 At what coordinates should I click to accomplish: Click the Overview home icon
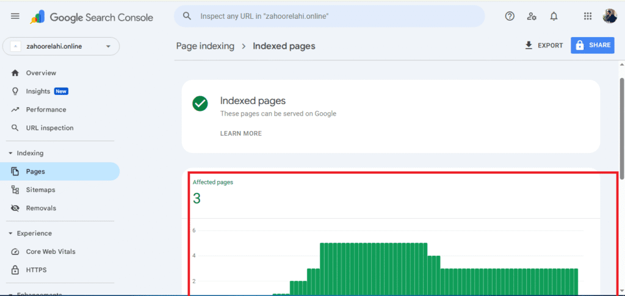point(15,73)
